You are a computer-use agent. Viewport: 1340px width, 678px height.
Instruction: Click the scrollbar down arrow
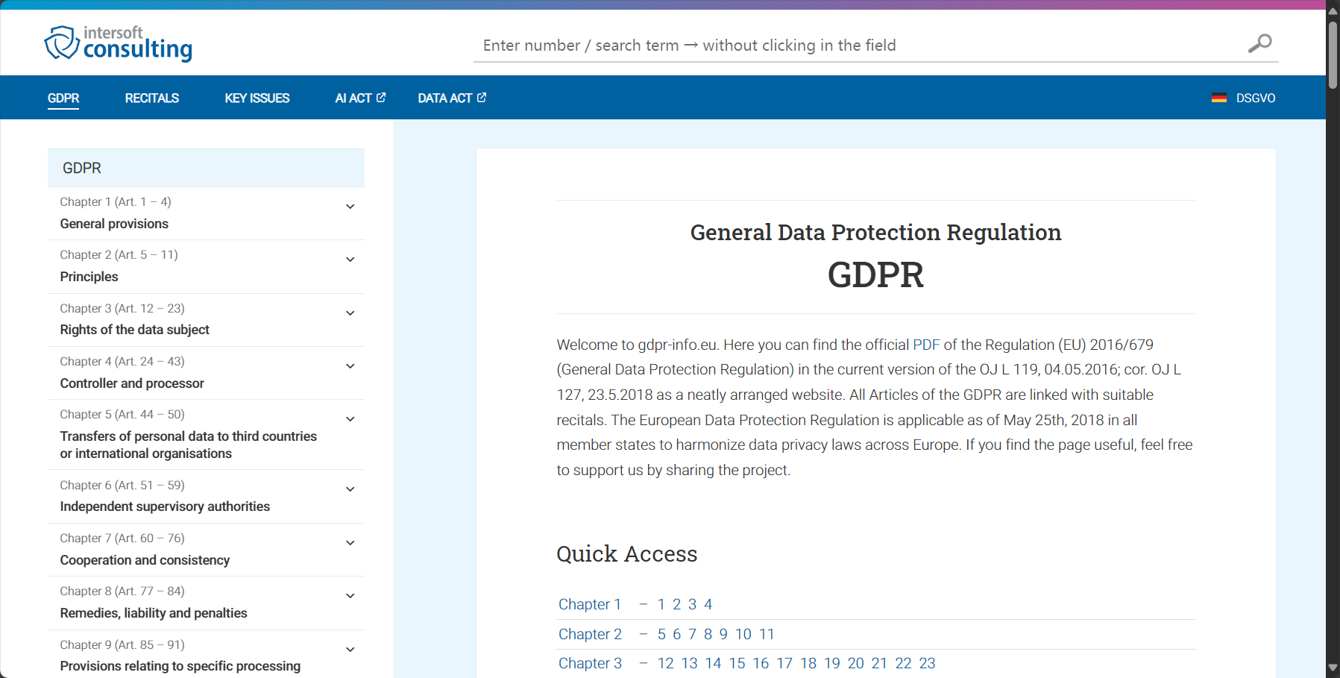click(1333, 668)
